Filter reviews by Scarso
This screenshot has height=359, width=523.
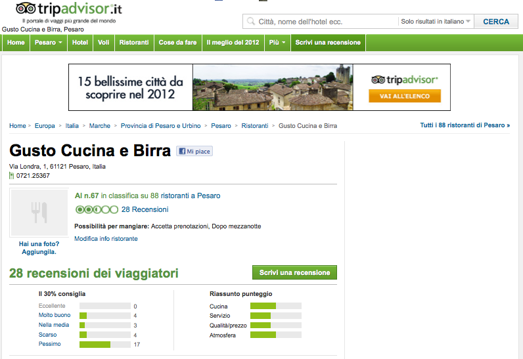coord(48,335)
